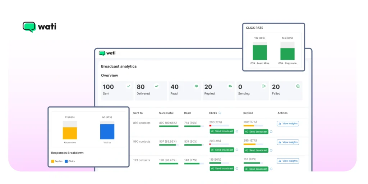The height and width of the screenshot is (184, 368).
Task: Click the wati logo in the dashboard header
Action: pyautogui.click(x=107, y=53)
